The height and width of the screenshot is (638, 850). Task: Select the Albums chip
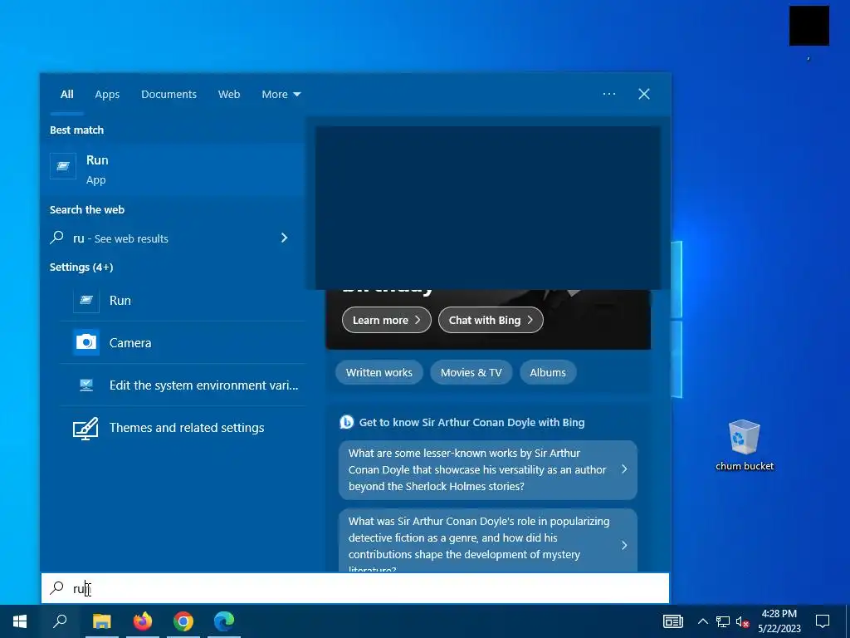(x=548, y=373)
